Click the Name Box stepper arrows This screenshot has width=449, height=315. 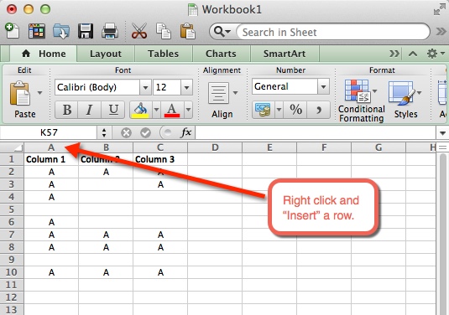point(104,132)
